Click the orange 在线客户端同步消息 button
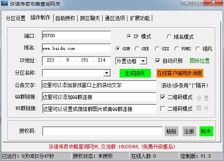Screen dimensions: 224x161 [x=180, y=73]
